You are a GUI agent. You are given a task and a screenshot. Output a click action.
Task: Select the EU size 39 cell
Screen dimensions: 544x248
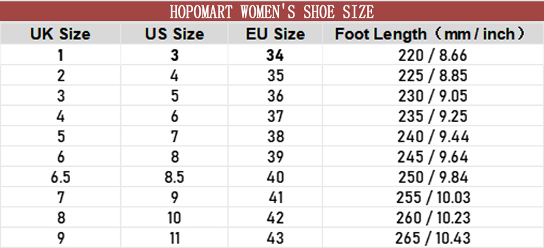pos(275,157)
